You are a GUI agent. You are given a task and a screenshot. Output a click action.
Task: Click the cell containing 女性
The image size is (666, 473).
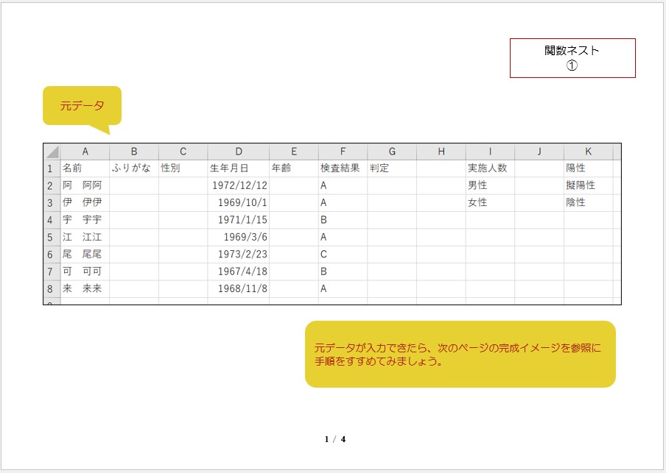click(489, 202)
